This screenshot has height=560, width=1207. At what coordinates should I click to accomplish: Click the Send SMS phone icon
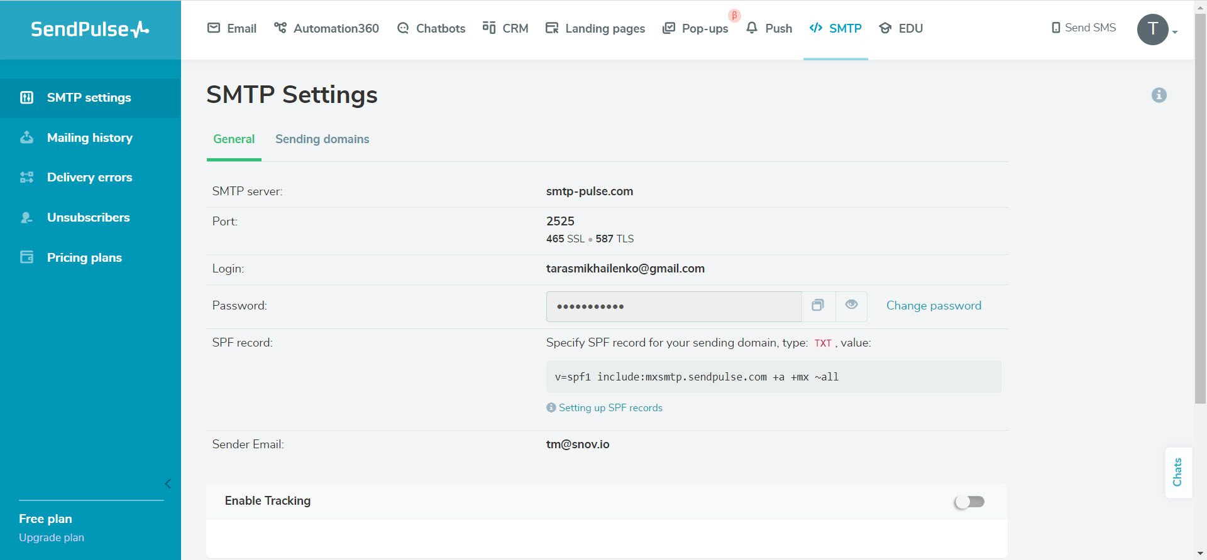1056,28
